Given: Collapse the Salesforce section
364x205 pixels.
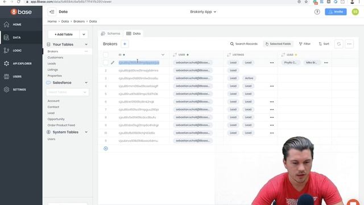Looking at the screenshot, I should click(x=86, y=83).
